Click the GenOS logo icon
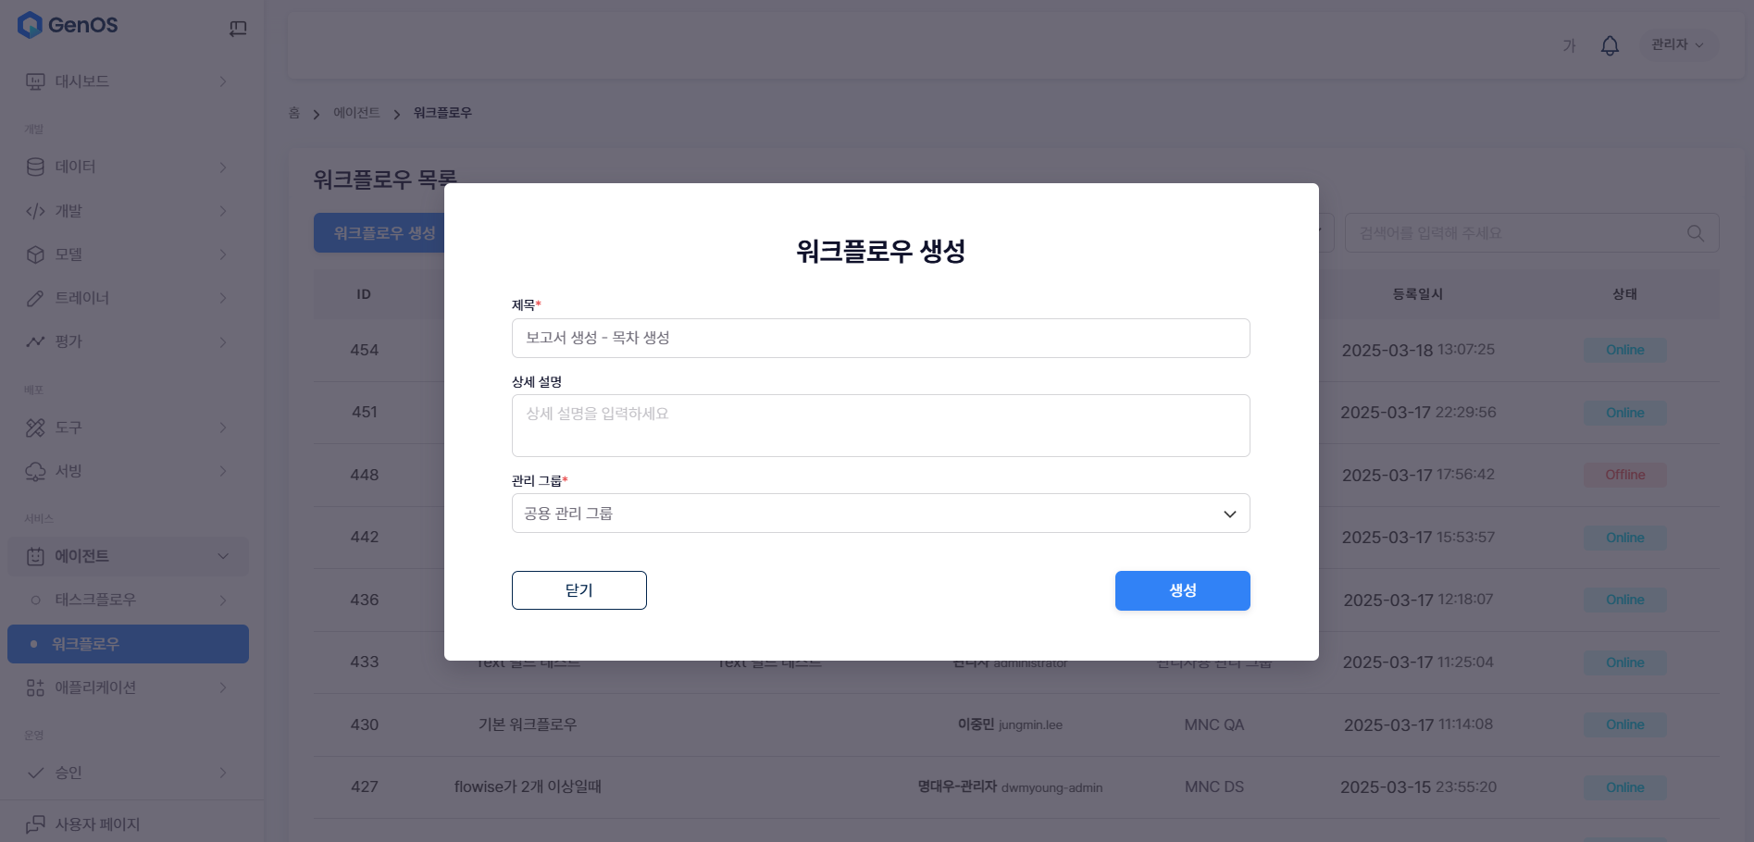The height and width of the screenshot is (842, 1754). click(x=30, y=25)
